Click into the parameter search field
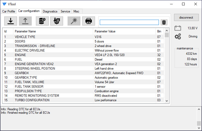The image size is (202, 131). click(x=129, y=22)
